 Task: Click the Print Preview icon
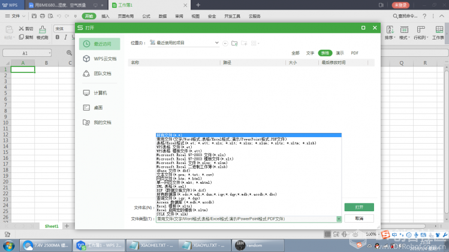[51, 16]
